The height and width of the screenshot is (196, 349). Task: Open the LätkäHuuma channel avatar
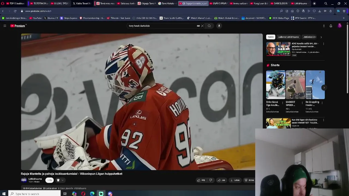tap(24, 180)
